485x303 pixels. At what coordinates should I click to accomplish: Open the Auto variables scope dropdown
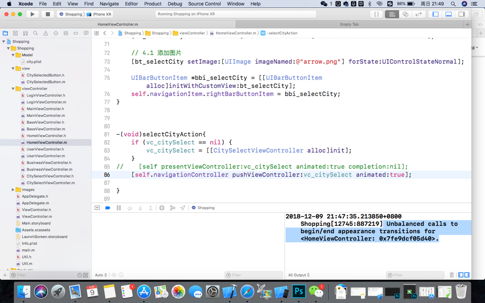(x=101, y=275)
